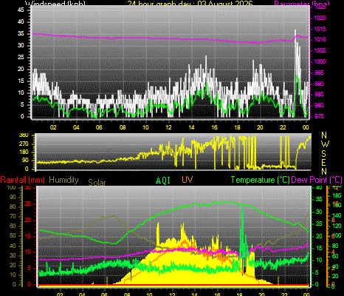Click the orange UV legend label

coord(188,180)
